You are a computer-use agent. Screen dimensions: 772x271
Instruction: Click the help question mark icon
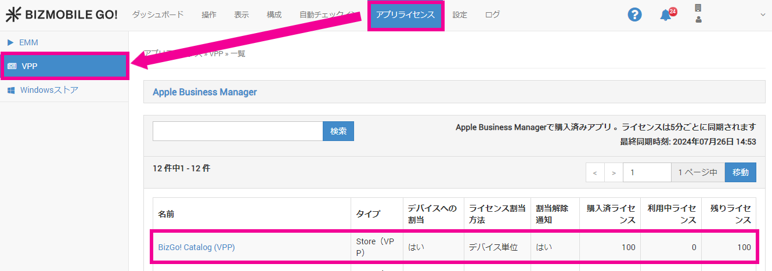click(634, 15)
